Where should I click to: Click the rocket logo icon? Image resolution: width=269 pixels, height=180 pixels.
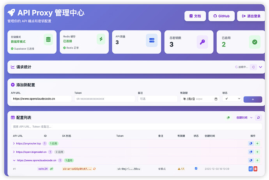[11, 12]
